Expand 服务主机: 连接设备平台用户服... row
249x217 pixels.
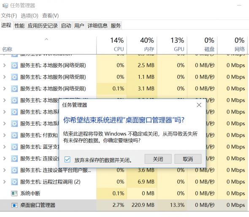(5, 170)
